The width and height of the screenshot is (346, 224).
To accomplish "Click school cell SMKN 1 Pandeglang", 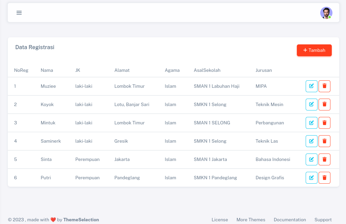I will pyautogui.click(x=216, y=178).
